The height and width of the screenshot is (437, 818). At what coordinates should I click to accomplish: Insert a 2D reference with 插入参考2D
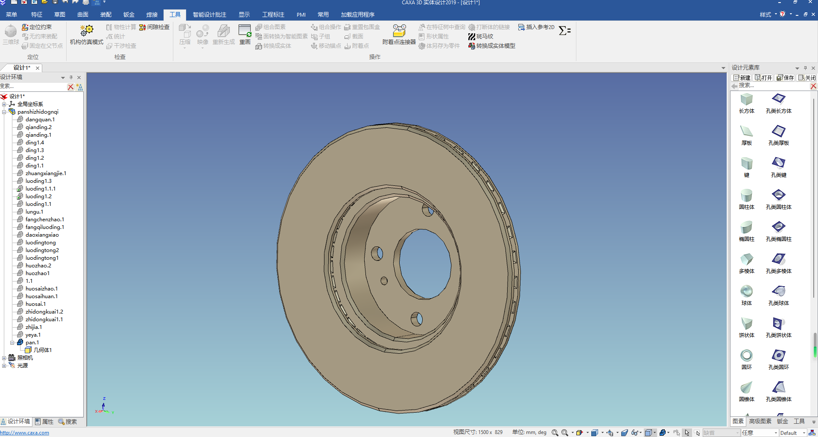[x=536, y=27]
